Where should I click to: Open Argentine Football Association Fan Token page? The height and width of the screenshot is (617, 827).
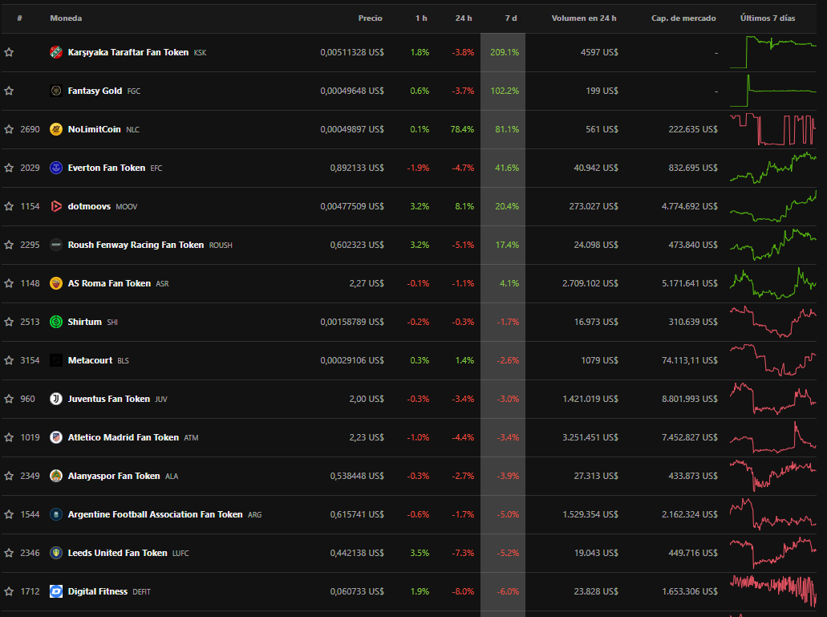(x=155, y=514)
